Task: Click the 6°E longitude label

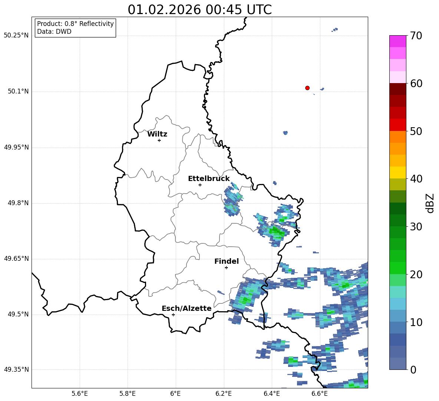Action: pyautogui.click(x=175, y=394)
